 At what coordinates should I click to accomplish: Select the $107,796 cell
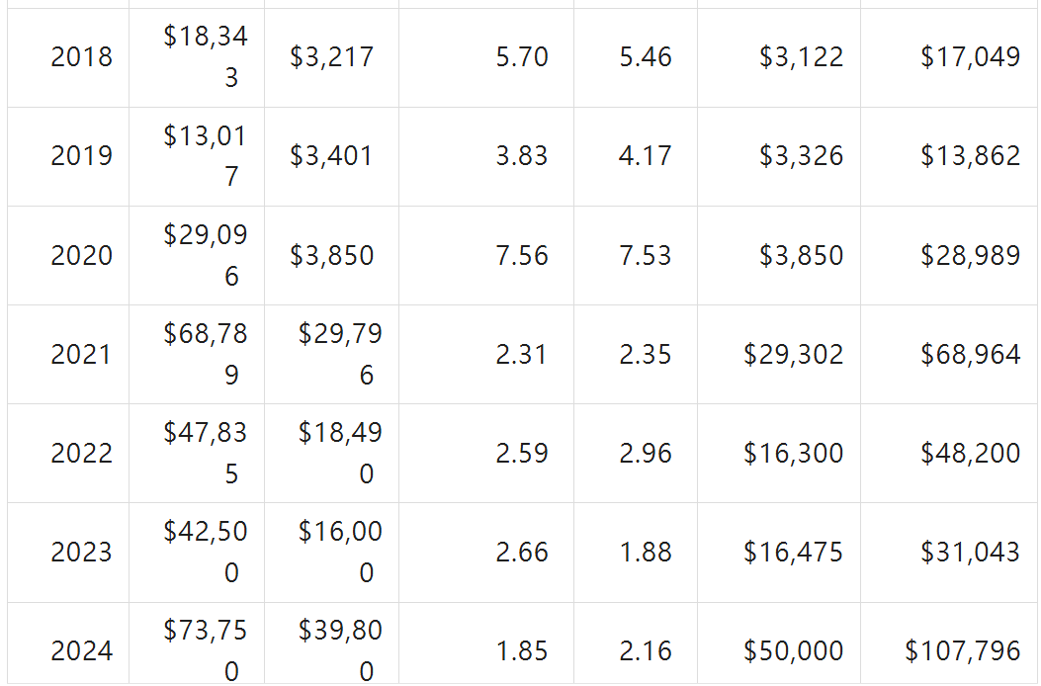[962, 650]
